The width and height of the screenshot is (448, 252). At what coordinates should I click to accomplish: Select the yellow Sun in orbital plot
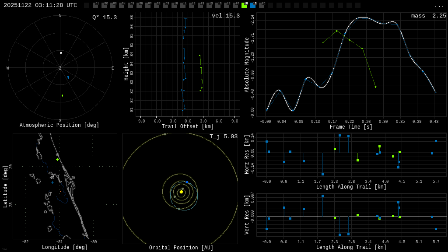coord(181,192)
